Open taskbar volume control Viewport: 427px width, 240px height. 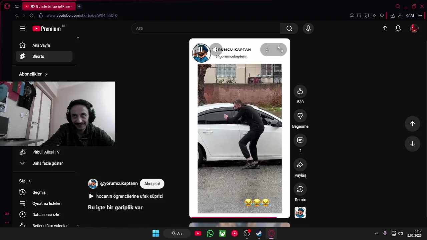[x=401, y=233]
